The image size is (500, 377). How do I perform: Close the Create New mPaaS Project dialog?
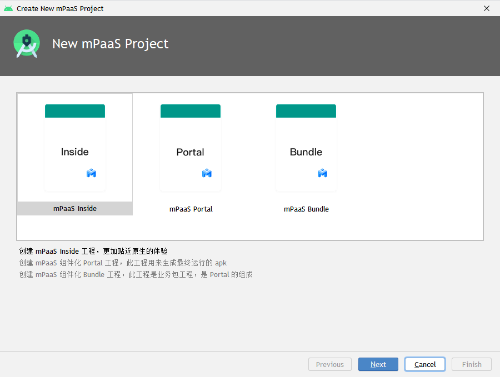coord(487,8)
